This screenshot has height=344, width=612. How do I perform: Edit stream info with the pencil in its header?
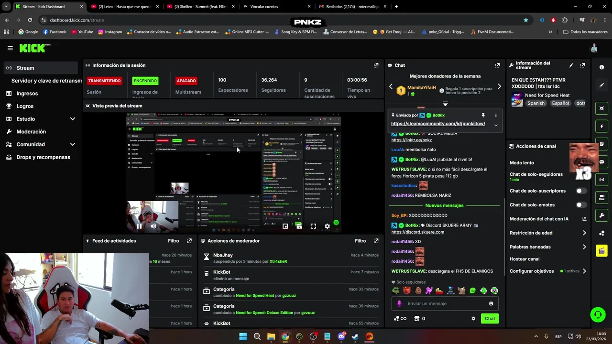click(x=571, y=65)
